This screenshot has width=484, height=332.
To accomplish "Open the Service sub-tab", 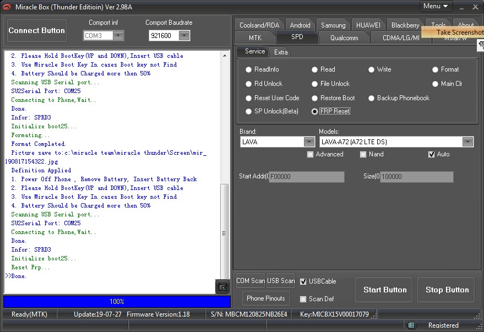I will pos(254,52).
